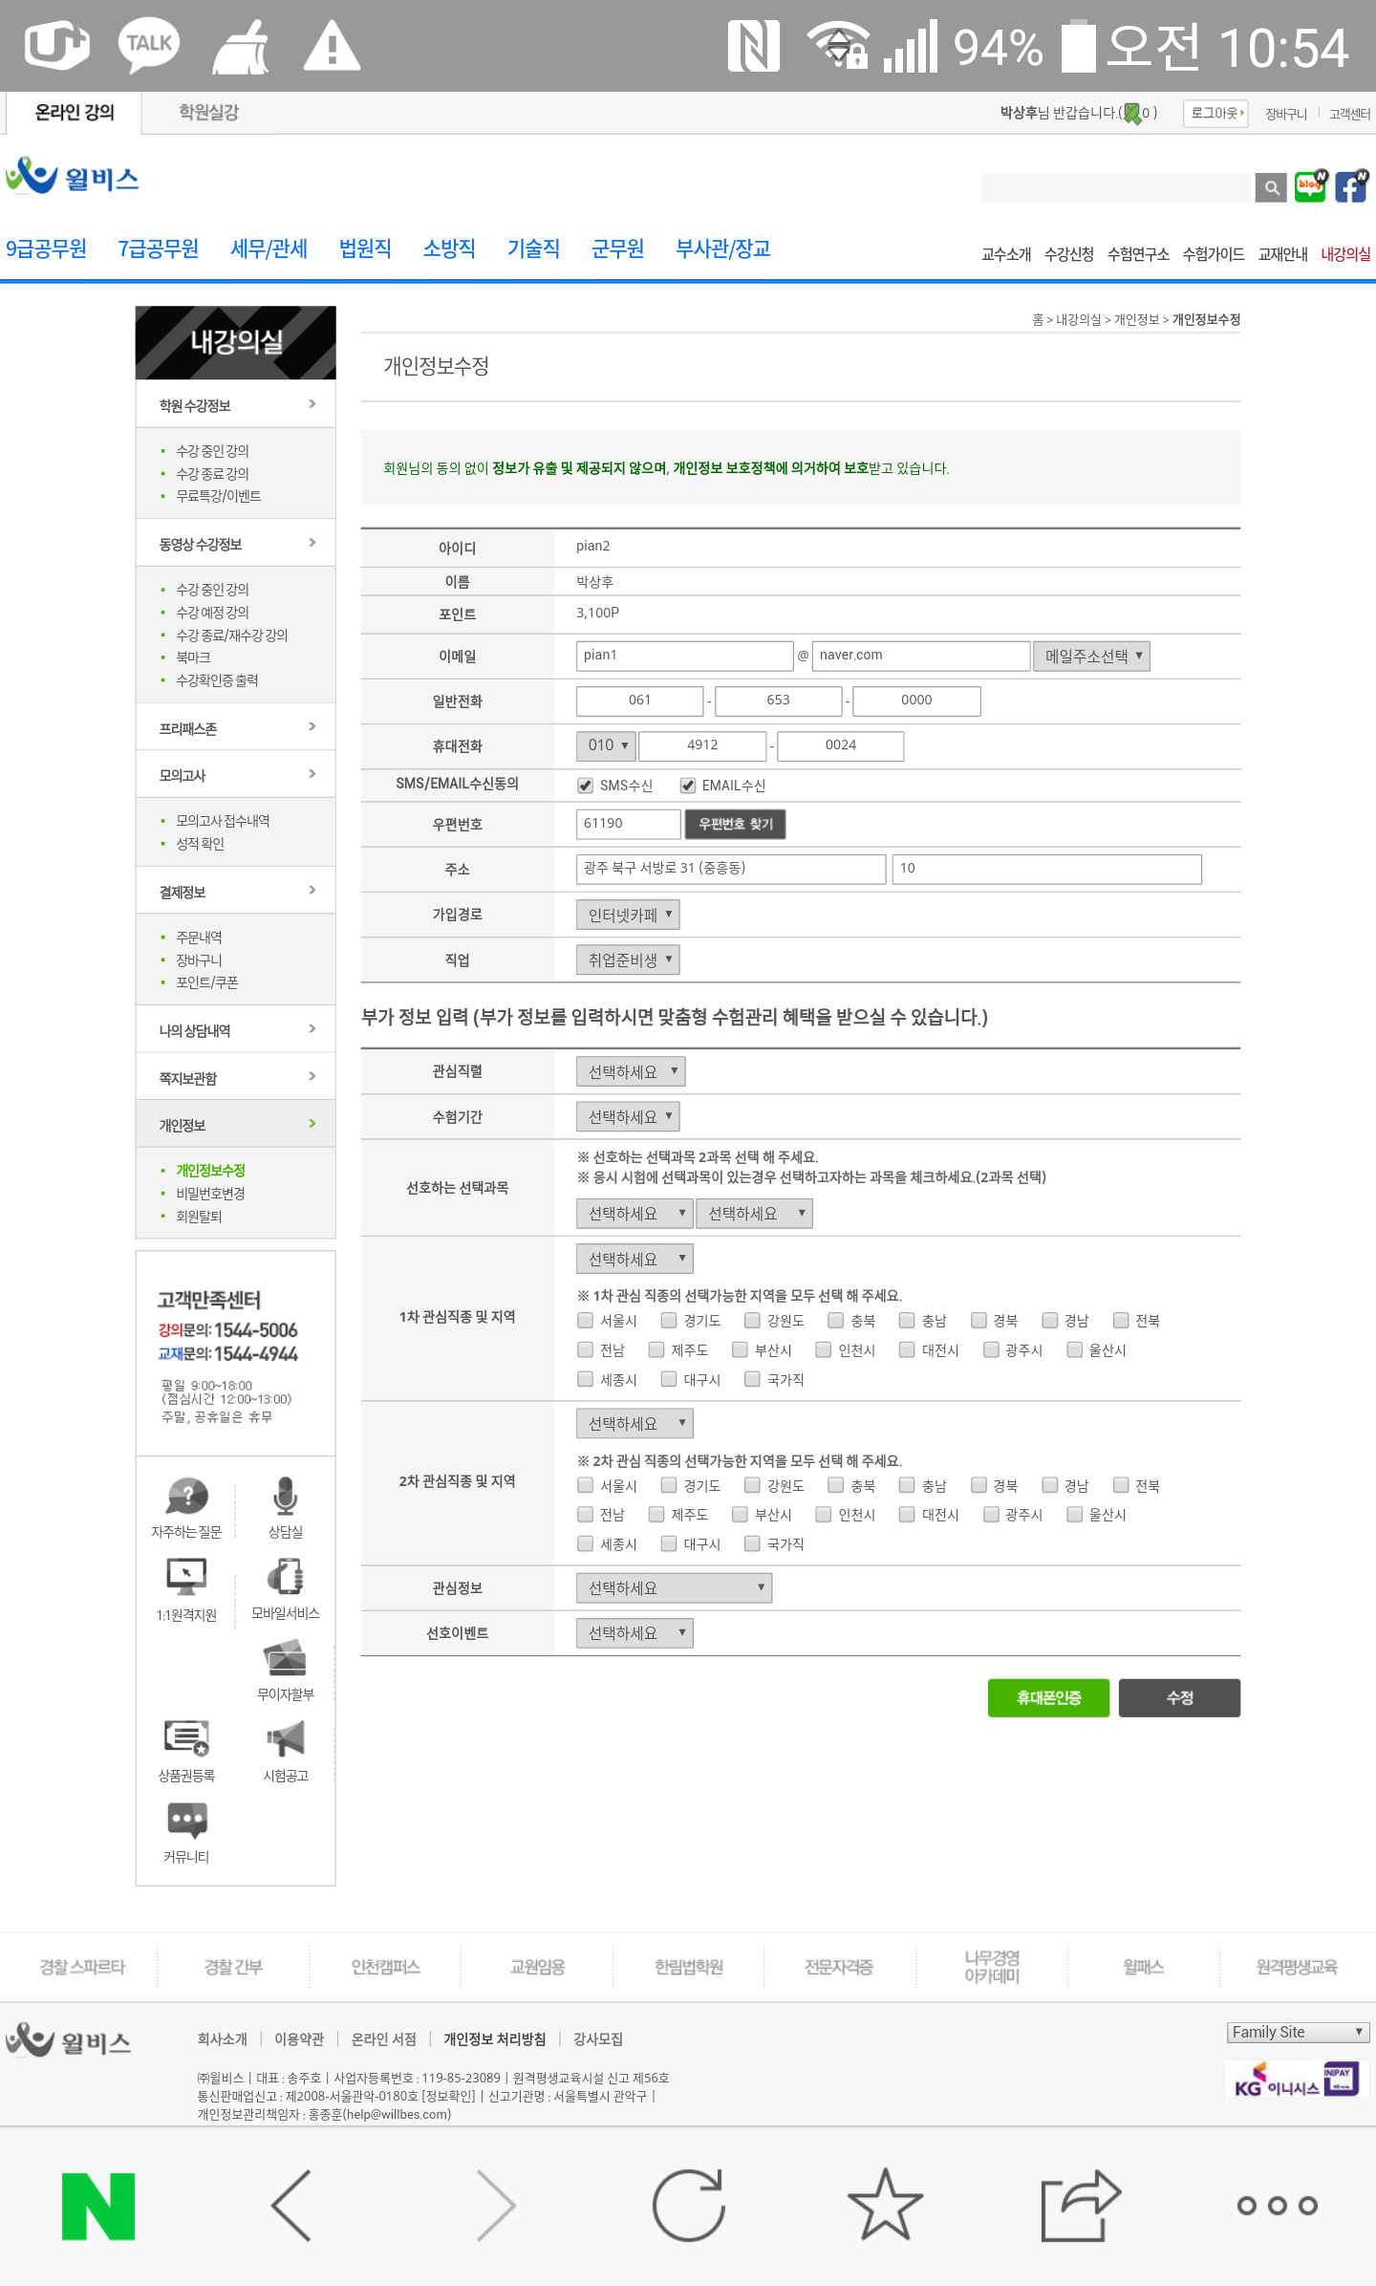Open 직업 취업준비생 dropdown
Image resolution: width=1376 pixels, height=2286 pixels.
coord(628,960)
